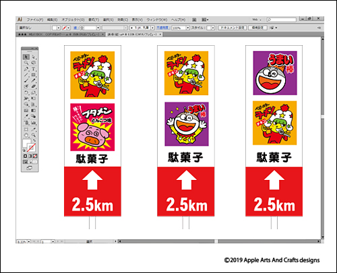Screen dimensions: 337x273
Task: Select the Direct Selection tool
Action: 34,57
